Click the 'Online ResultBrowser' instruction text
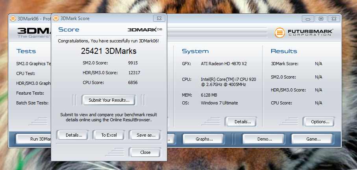Image resolution: width=357 pixels, height=170 pixels. [109, 117]
